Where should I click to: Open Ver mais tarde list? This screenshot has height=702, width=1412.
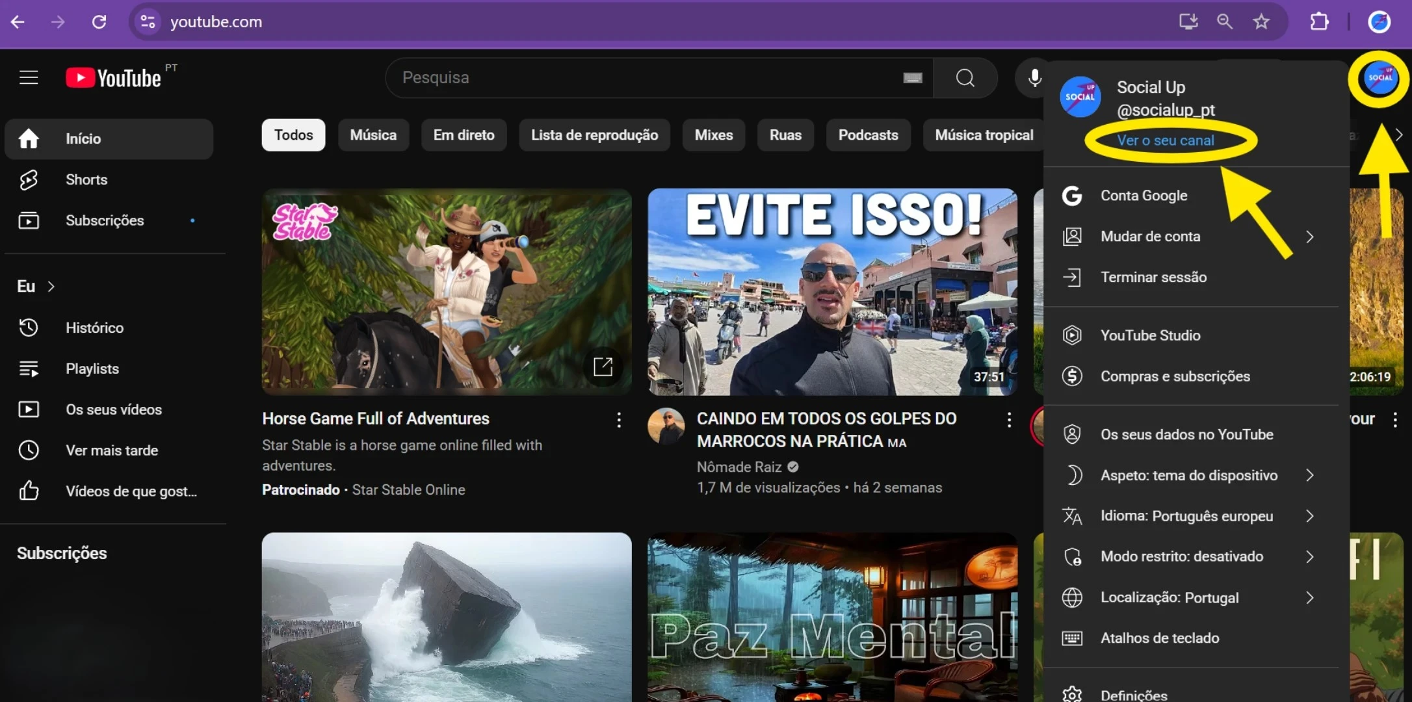pyautogui.click(x=109, y=450)
